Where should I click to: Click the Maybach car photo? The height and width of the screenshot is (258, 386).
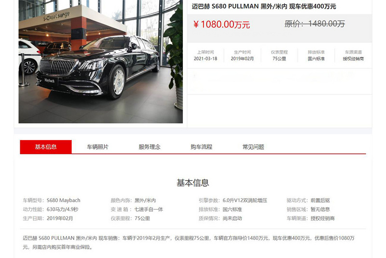coord(101,61)
